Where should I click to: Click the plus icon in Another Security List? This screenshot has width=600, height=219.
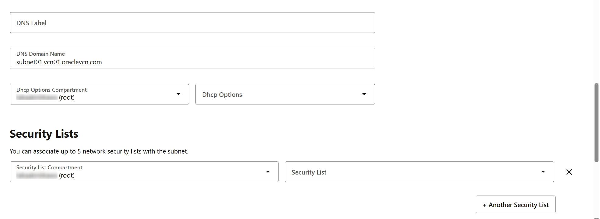[x=484, y=205]
